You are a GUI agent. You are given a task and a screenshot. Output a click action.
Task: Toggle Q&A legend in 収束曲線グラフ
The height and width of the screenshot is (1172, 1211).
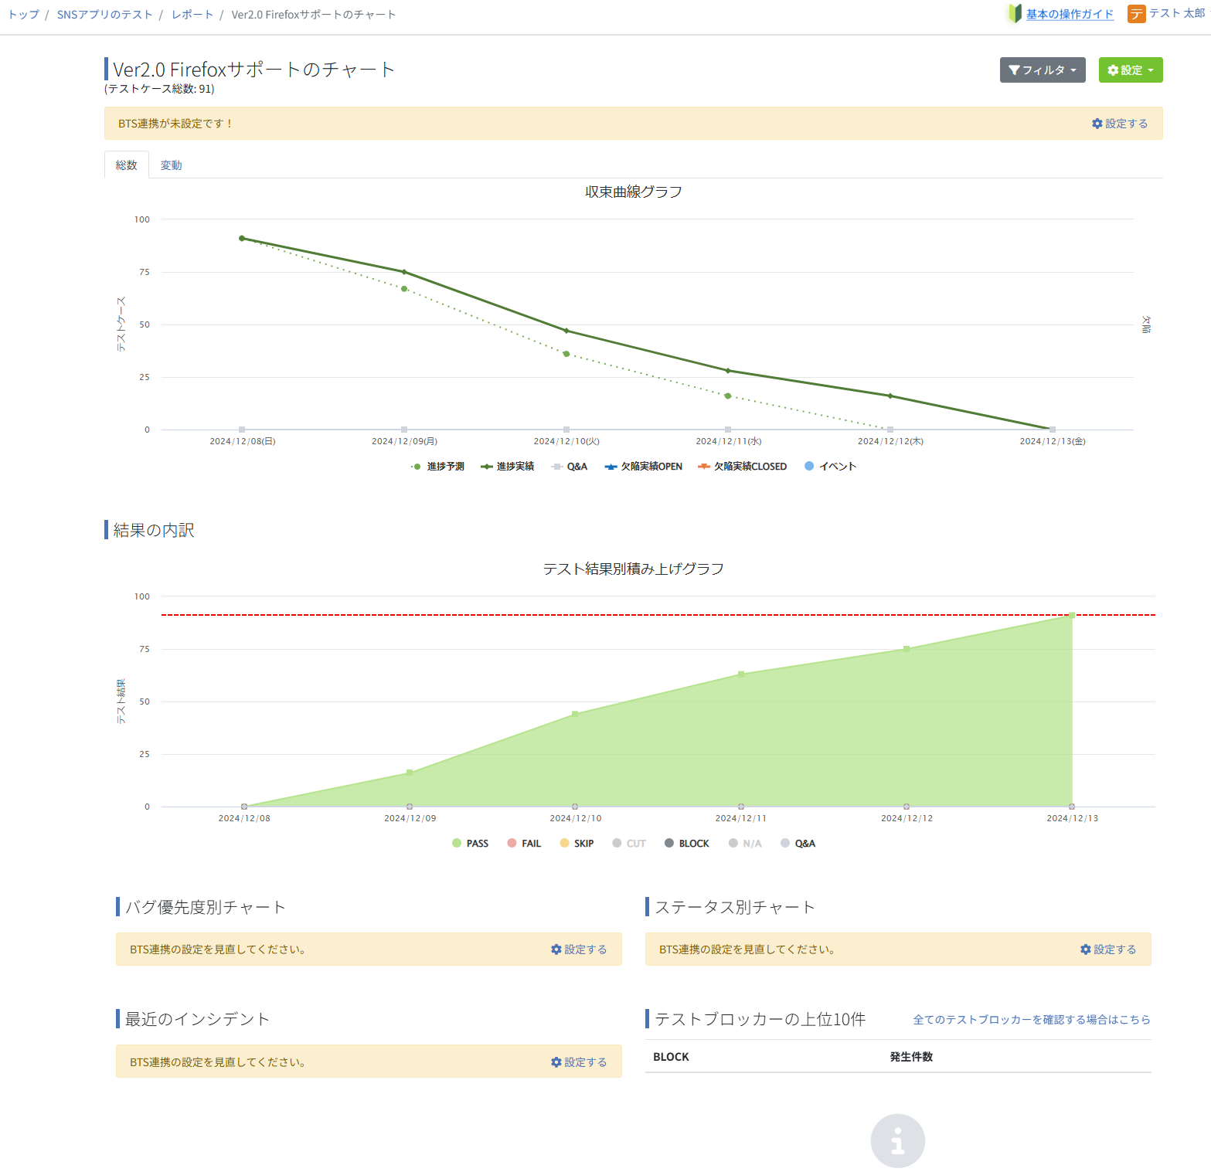click(569, 467)
